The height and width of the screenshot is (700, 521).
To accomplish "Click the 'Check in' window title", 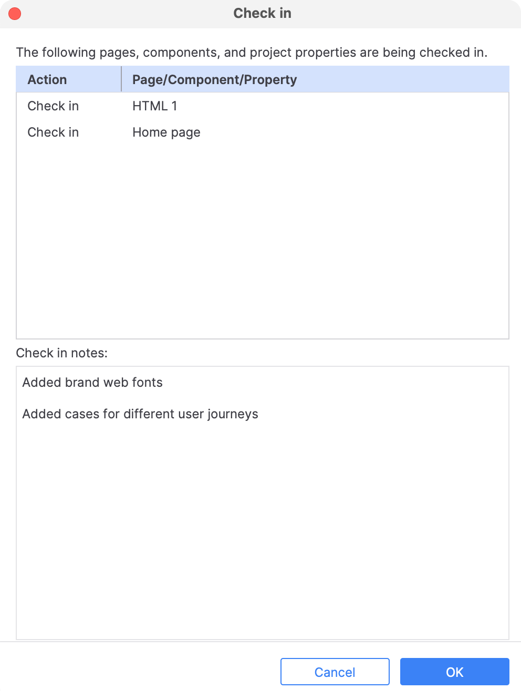I will 262,13.
